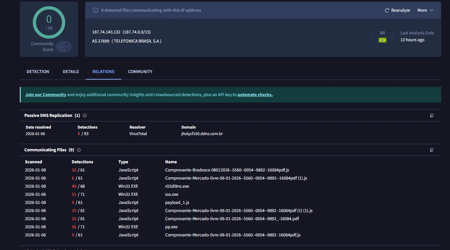Image resolution: width=450 pixels, height=250 pixels.
Task: Click the Reanalyze refresh icon
Action: pos(387,10)
